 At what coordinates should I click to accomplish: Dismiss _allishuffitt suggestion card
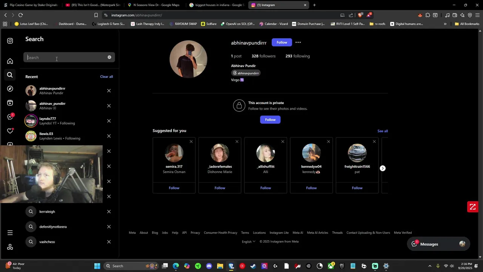coord(283,142)
